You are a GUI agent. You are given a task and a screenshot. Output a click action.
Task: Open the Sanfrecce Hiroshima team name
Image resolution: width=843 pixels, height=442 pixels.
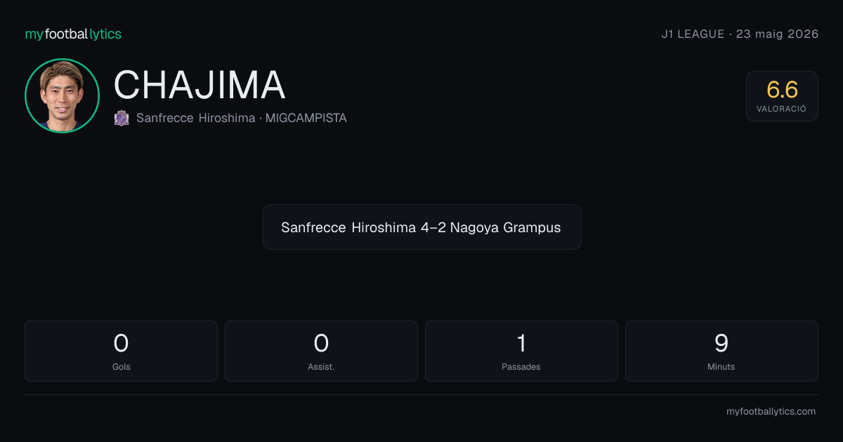coord(195,118)
